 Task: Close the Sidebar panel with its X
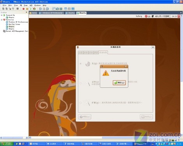[x=27, y=12]
